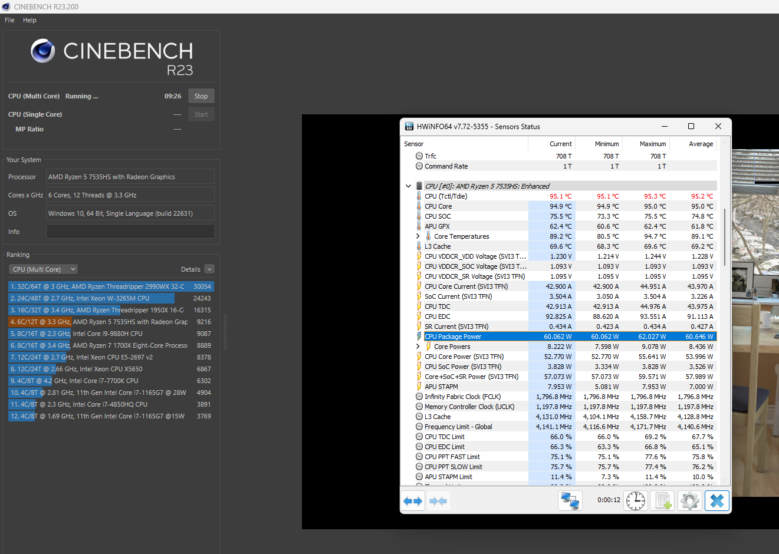The width and height of the screenshot is (779, 554).
Task: Open the Help menu
Action: click(29, 20)
